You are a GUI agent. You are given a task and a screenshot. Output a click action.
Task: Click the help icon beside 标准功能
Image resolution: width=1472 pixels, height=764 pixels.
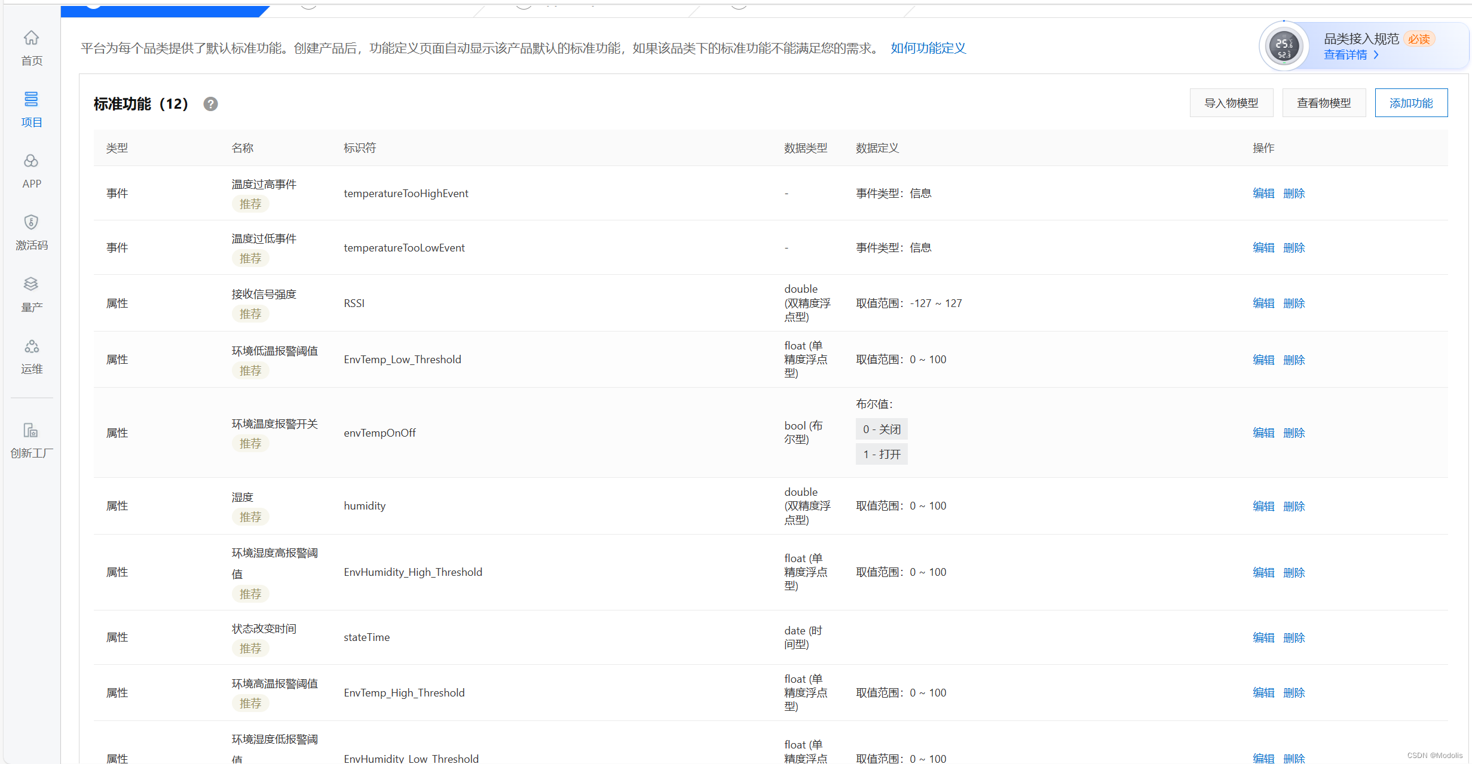(210, 103)
